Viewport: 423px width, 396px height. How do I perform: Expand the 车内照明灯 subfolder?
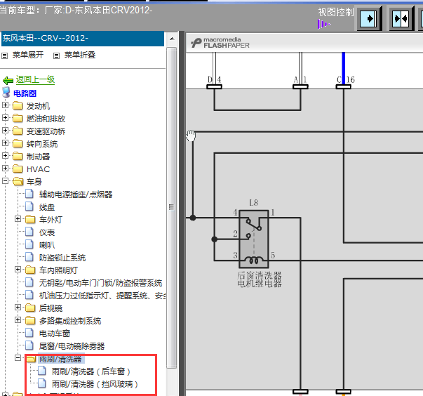pos(18,270)
